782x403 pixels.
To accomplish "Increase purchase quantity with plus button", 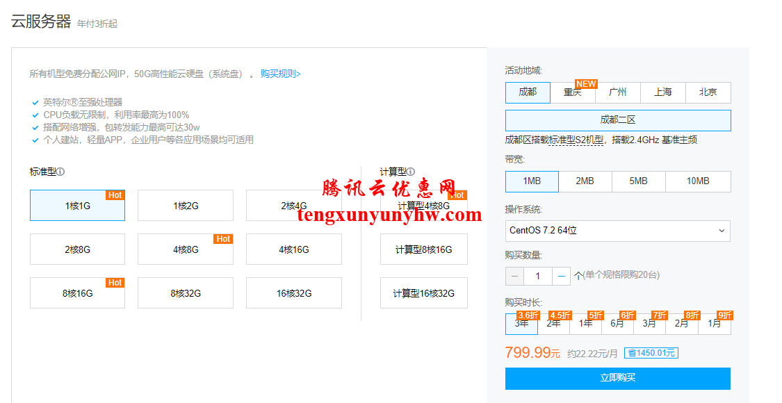I will click(561, 276).
